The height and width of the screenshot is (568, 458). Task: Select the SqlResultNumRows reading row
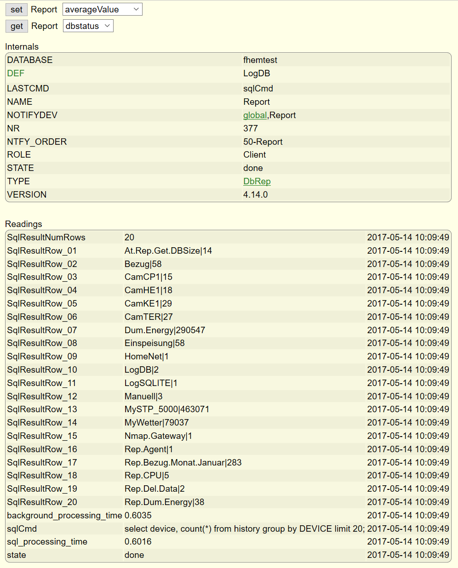[x=228, y=237]
